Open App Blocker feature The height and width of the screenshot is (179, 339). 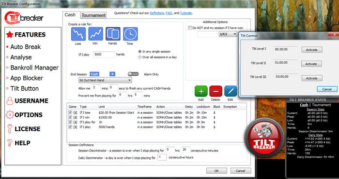pos(27,78)
